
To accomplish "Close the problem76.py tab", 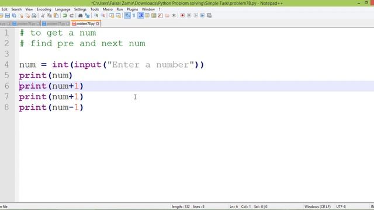I will pos(38,24).
